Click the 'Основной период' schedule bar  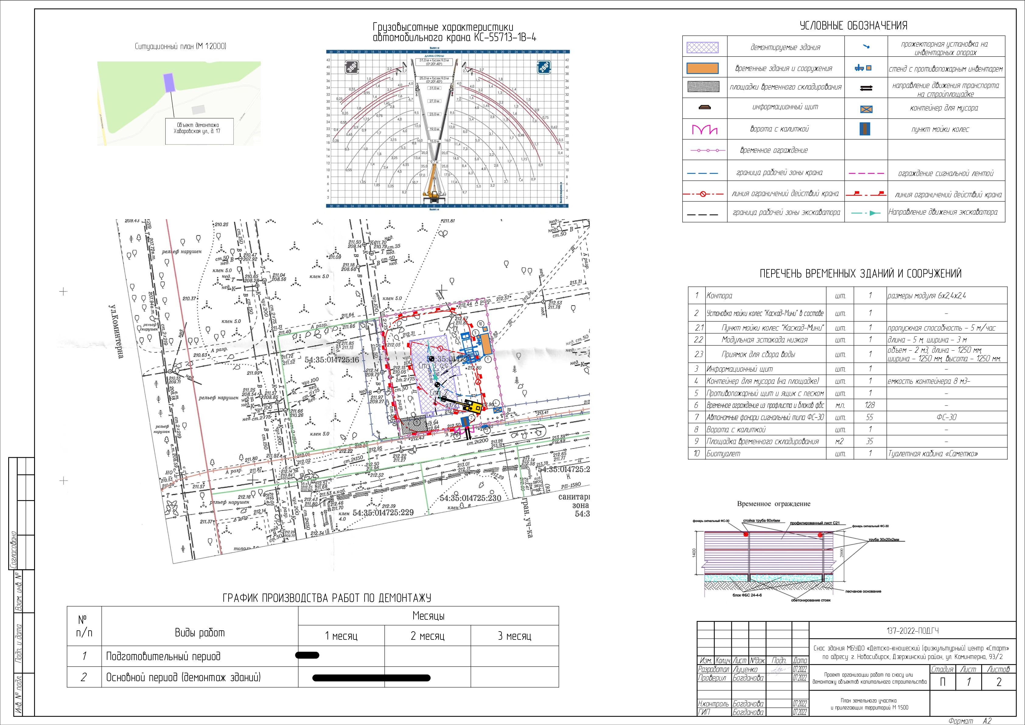[x=371, y=678]
